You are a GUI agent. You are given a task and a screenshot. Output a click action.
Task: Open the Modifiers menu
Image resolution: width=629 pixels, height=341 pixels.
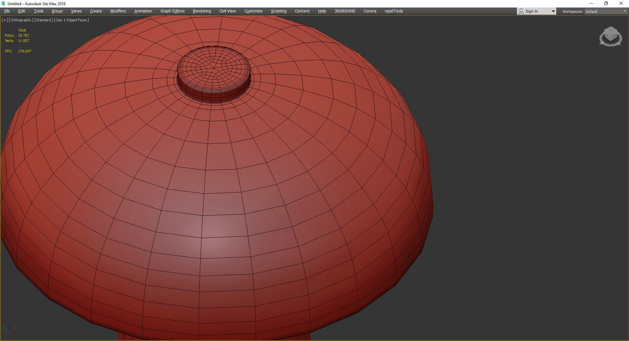pos(118,11)
